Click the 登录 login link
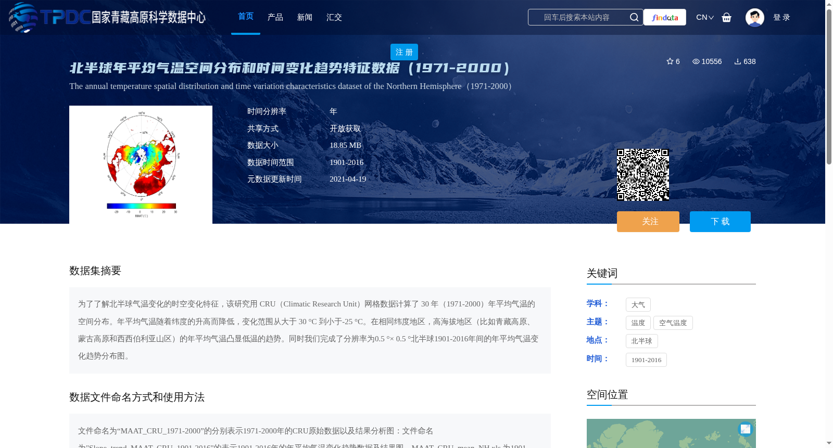Viewport: 833px width, 448px height. click(781, 17)
